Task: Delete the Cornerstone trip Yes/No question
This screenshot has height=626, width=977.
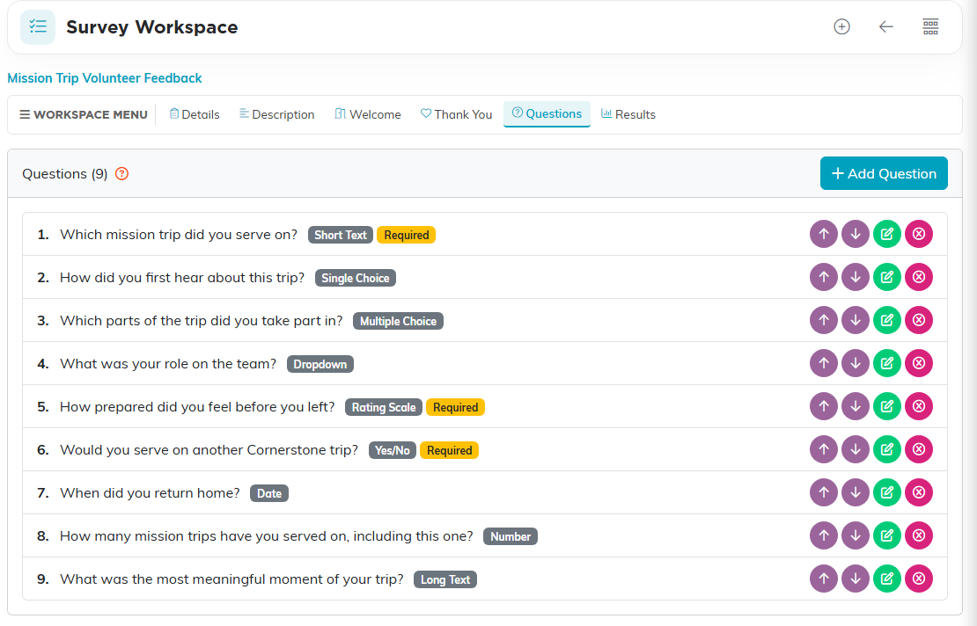Action: click(919, 449)
